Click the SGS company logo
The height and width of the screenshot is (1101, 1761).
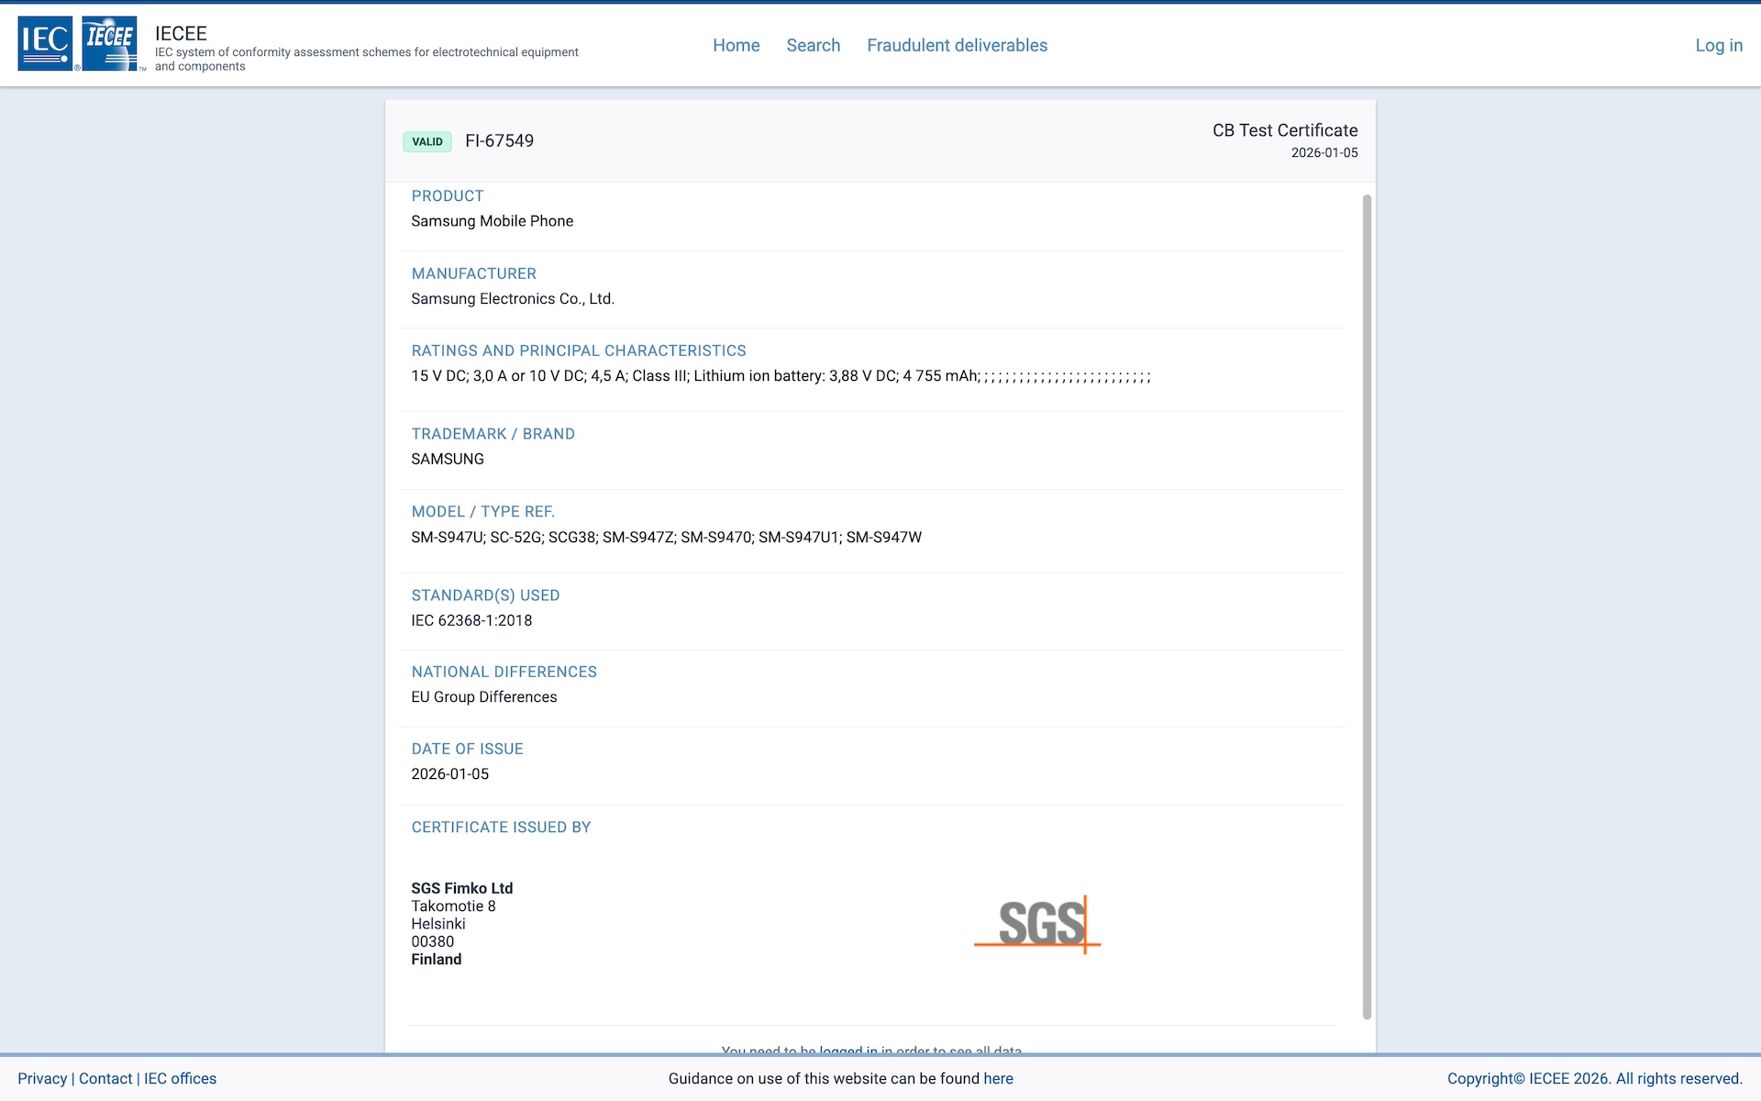(1037, 923)
